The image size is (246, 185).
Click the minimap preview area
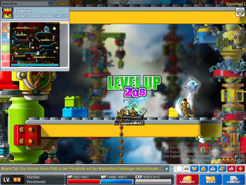(x=34, y=45)
